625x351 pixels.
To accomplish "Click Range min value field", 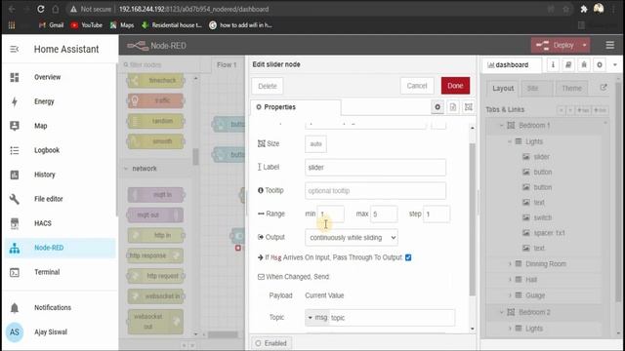I will (x=330, y=214).
